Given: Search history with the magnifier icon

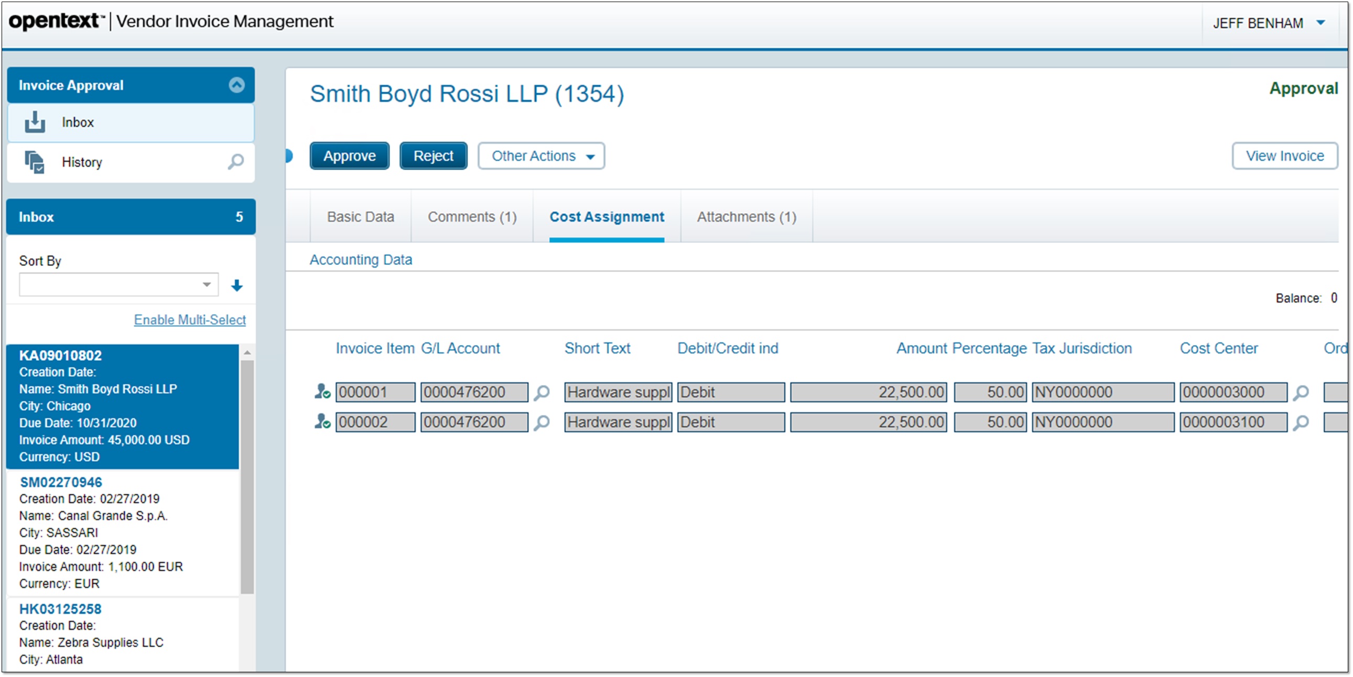Looking at the screenshot, I should (x=235, y=162).
